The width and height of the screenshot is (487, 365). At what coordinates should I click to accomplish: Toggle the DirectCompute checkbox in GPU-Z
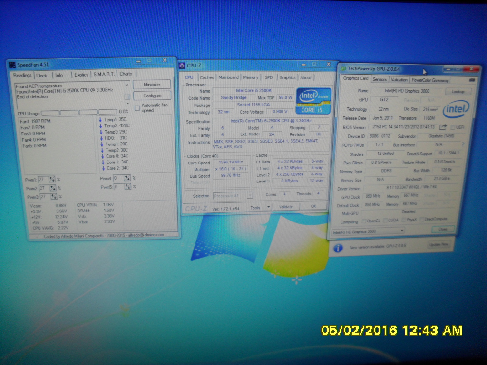(x=421, y=219)
